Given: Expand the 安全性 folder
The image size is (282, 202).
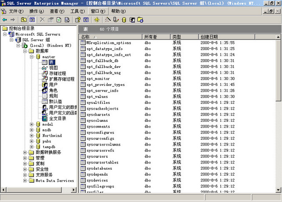Looking at the screenshot, I should (x=25, y=169).
